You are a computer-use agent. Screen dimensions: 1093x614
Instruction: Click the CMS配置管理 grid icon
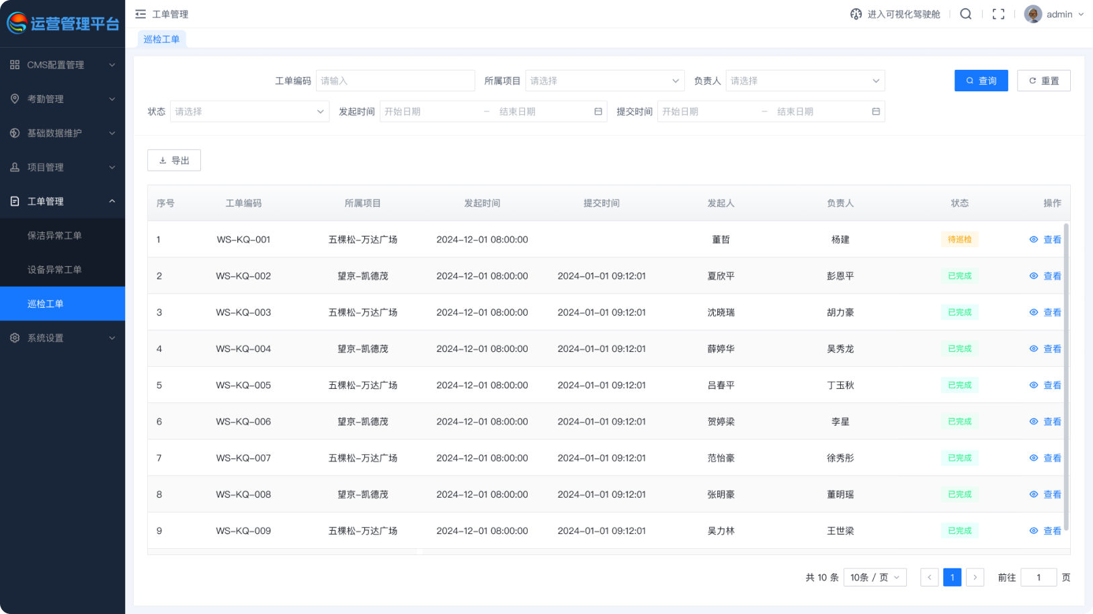tap(15, 65)
